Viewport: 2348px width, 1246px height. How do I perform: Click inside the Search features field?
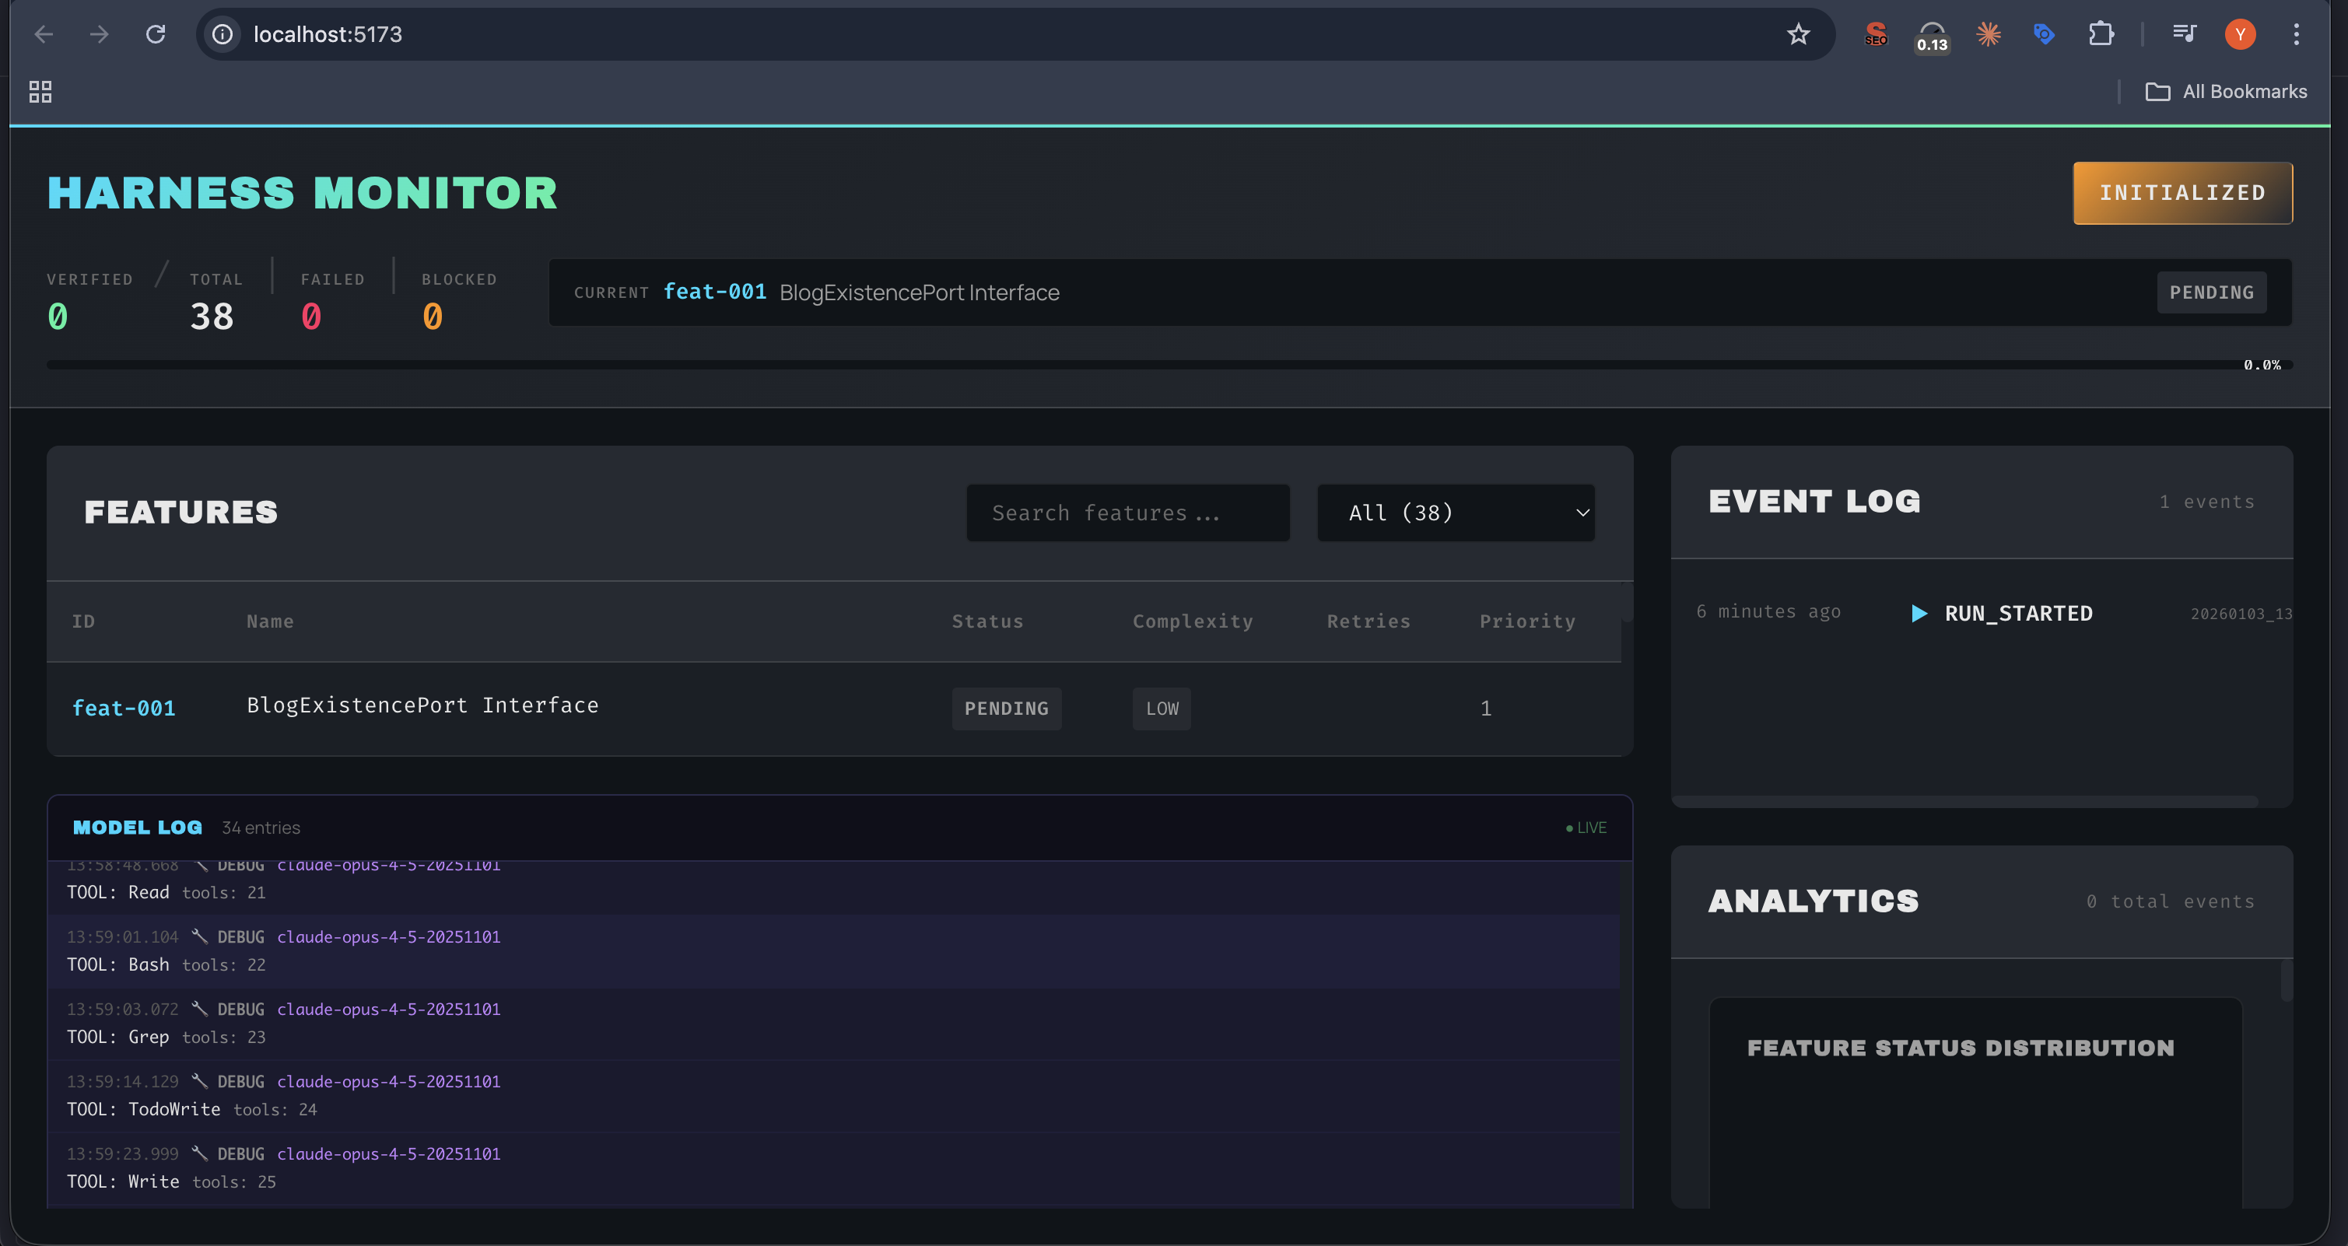[x=1127, y=513]
